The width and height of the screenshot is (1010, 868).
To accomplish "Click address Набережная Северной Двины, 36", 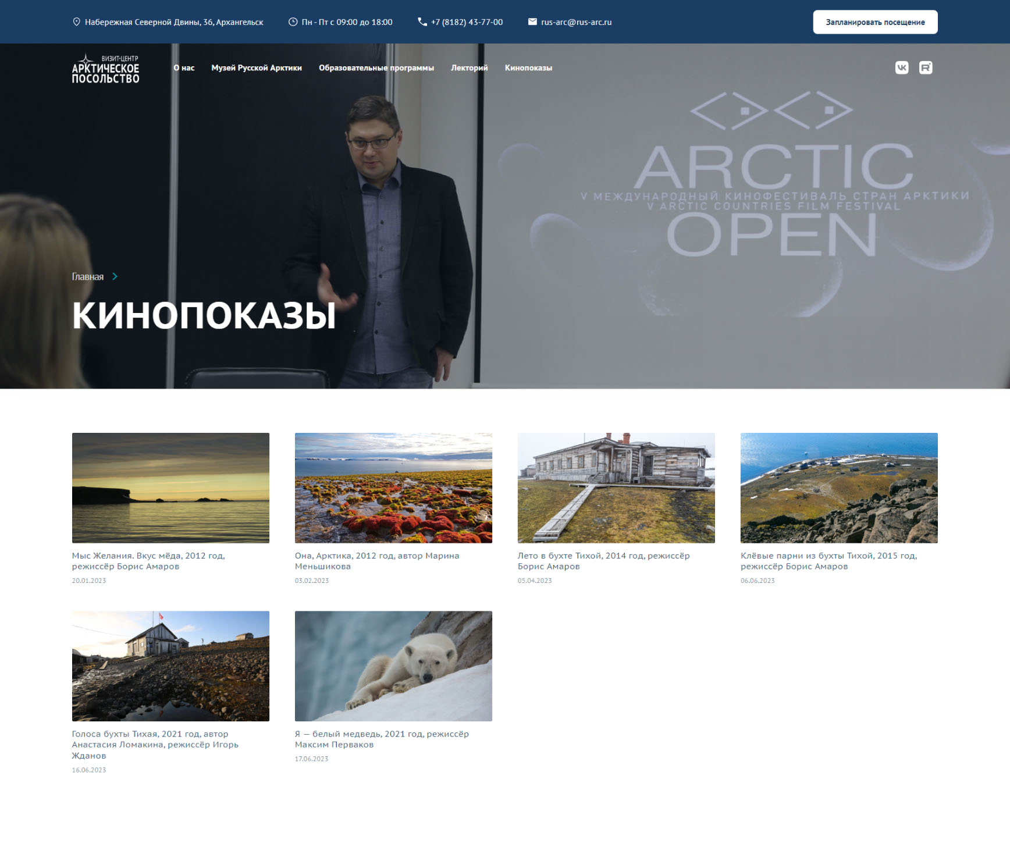I will click(174, 22).
